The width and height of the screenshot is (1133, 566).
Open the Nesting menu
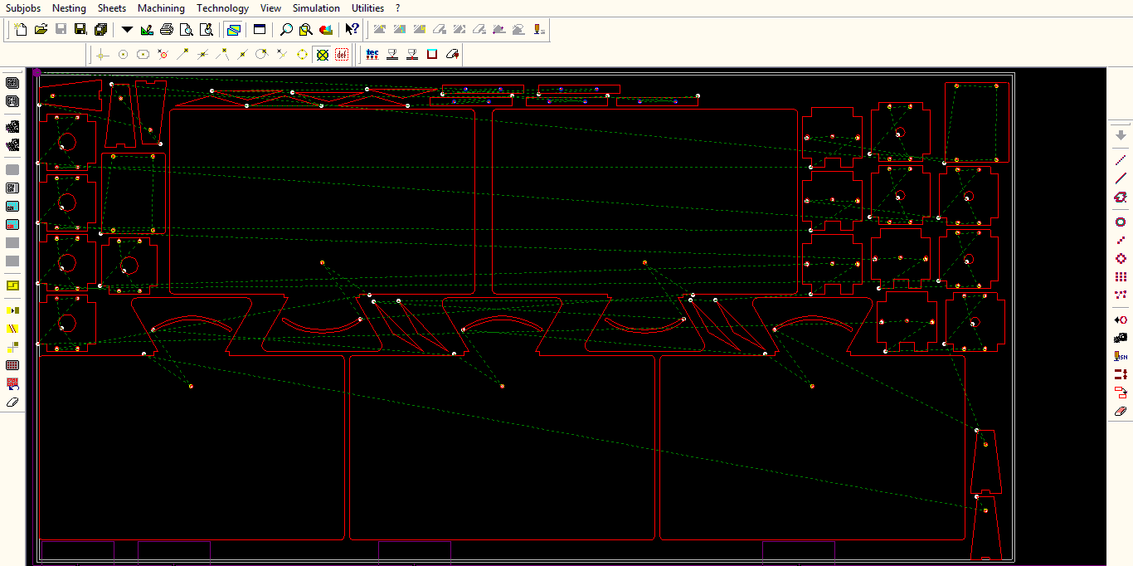click(69, 8)
